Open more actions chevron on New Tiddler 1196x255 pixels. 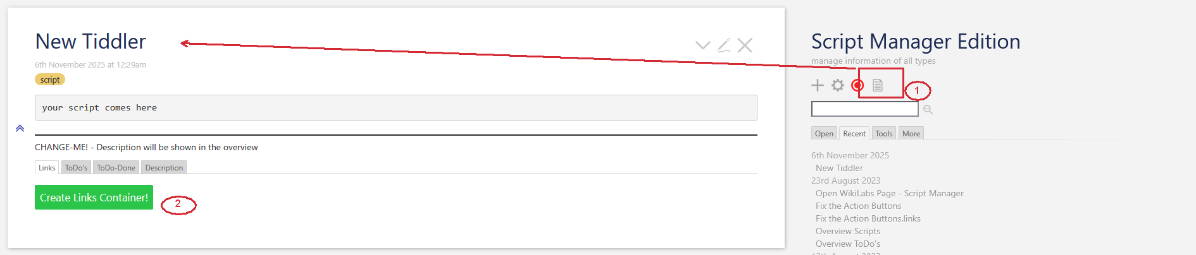702,45
